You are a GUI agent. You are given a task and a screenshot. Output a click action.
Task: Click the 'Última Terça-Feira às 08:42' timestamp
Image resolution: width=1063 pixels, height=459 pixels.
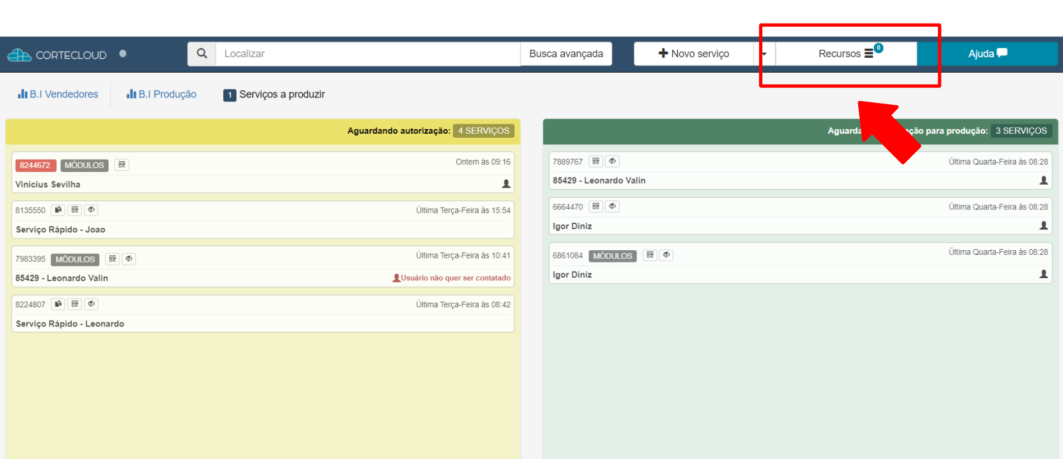click(463, 305)
